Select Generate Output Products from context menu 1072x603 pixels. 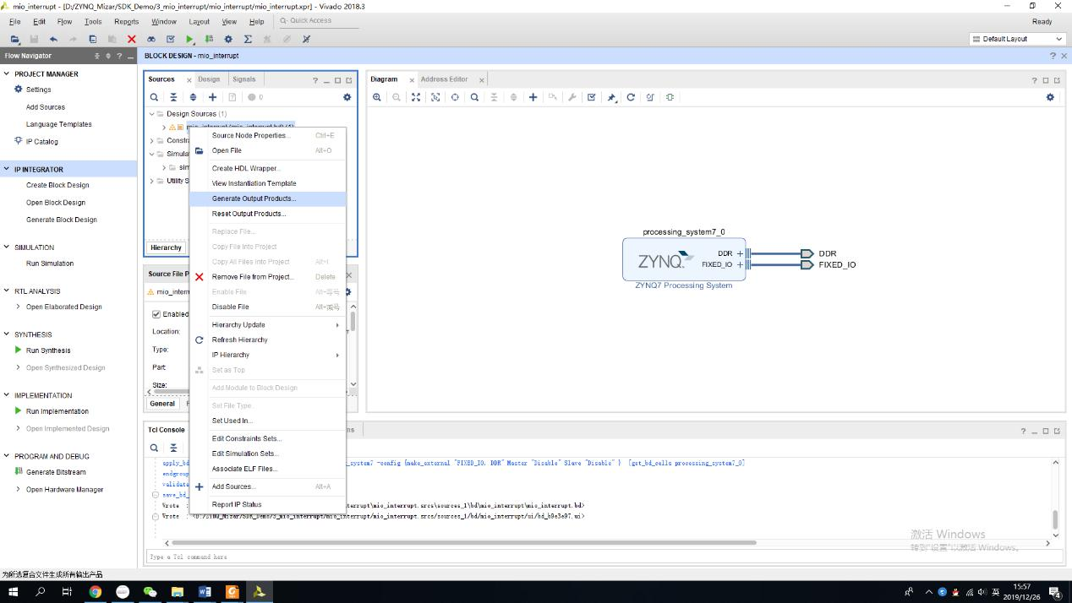coord(267,198)
